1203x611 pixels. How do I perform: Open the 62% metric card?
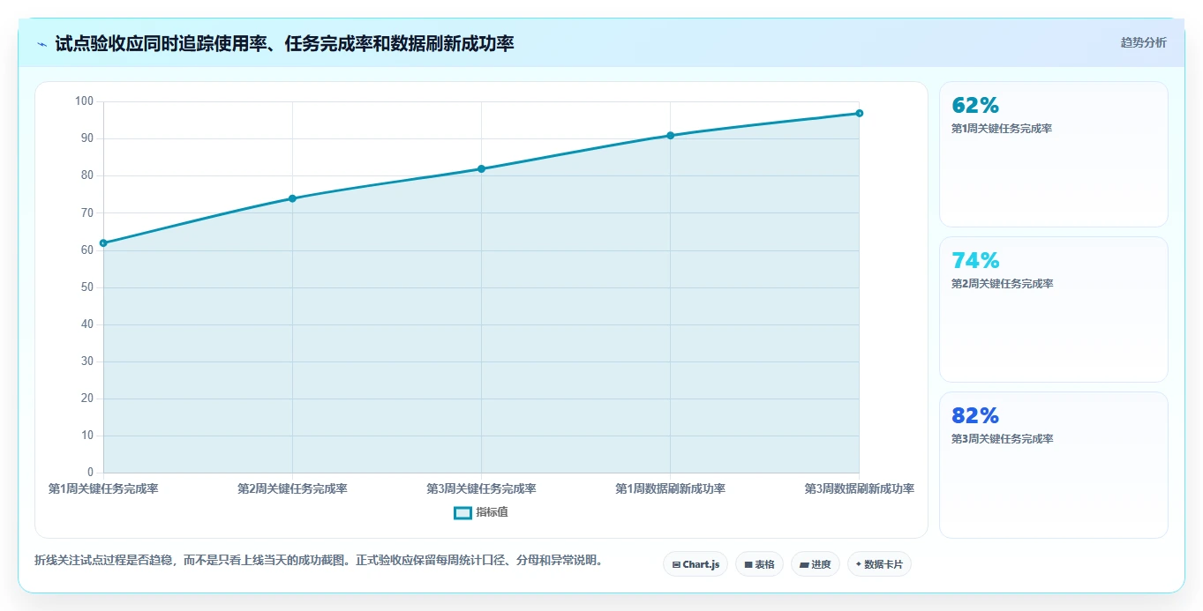click(x=1054, y=154)
